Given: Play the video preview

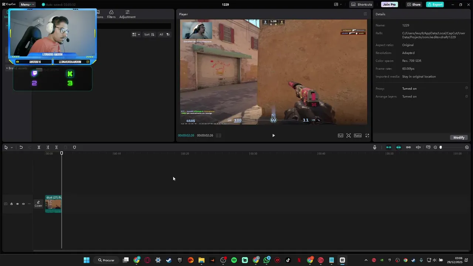Looking at the screenshot, I should click(x=273, y=136).
